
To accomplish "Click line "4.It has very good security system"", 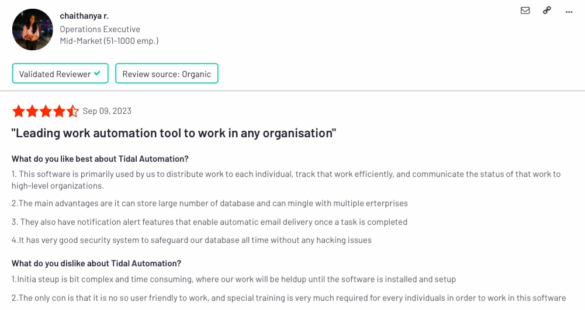I will click(191, 241).
